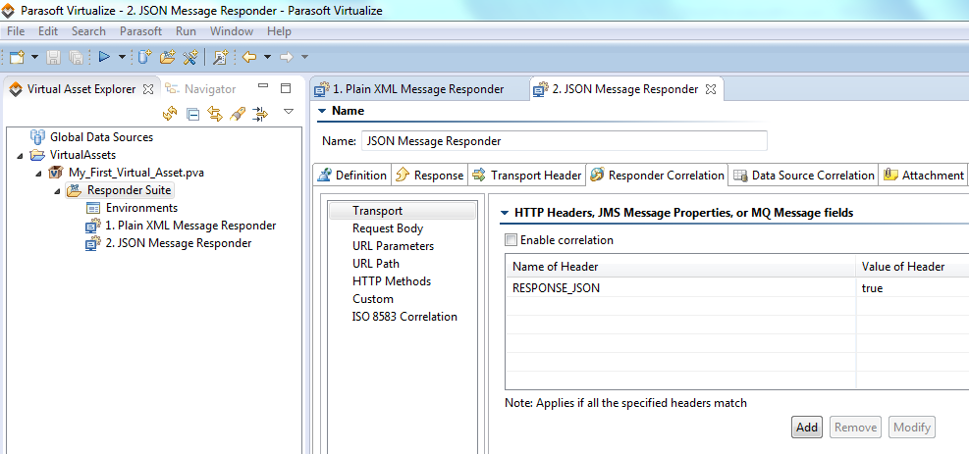The width and height of the screenshot is (969, 454).
Task: Click the Name input field
Action: point(565,140)
